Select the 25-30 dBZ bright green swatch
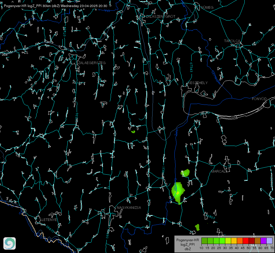This screenshot has width=275, height=253. click(222, 241)
